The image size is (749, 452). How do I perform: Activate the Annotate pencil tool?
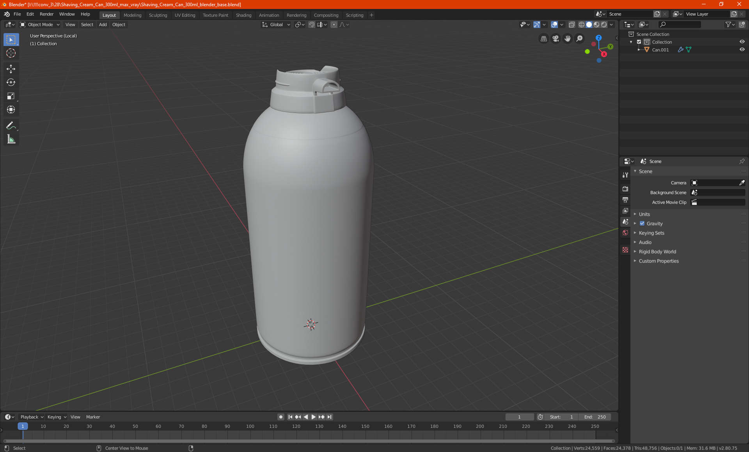(x=11, y=125)
